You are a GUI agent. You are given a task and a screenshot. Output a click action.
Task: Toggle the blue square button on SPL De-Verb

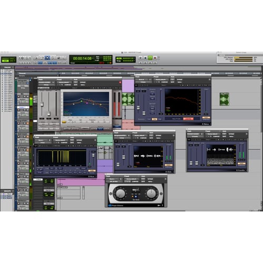tap(136, 197)
